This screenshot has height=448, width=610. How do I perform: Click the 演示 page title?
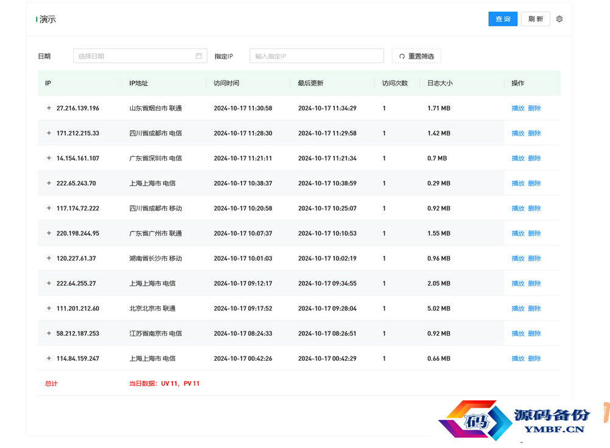click(x=48, y=19)
